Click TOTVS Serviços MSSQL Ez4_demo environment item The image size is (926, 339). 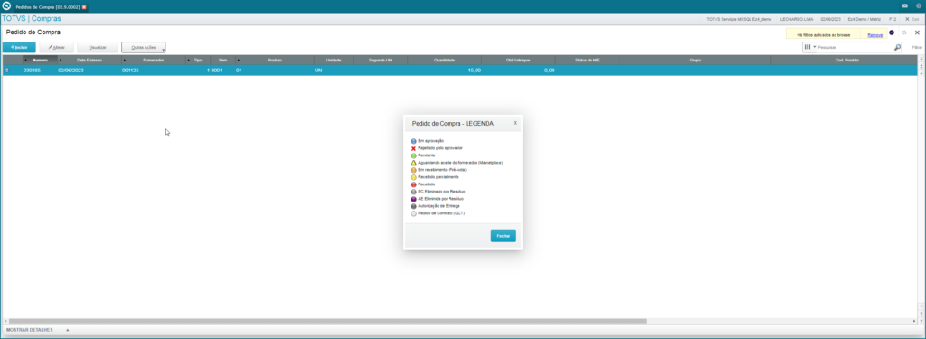point(739,19)
